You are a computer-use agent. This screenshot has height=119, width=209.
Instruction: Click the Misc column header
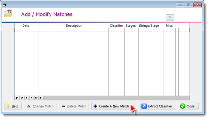click(169, 25)
